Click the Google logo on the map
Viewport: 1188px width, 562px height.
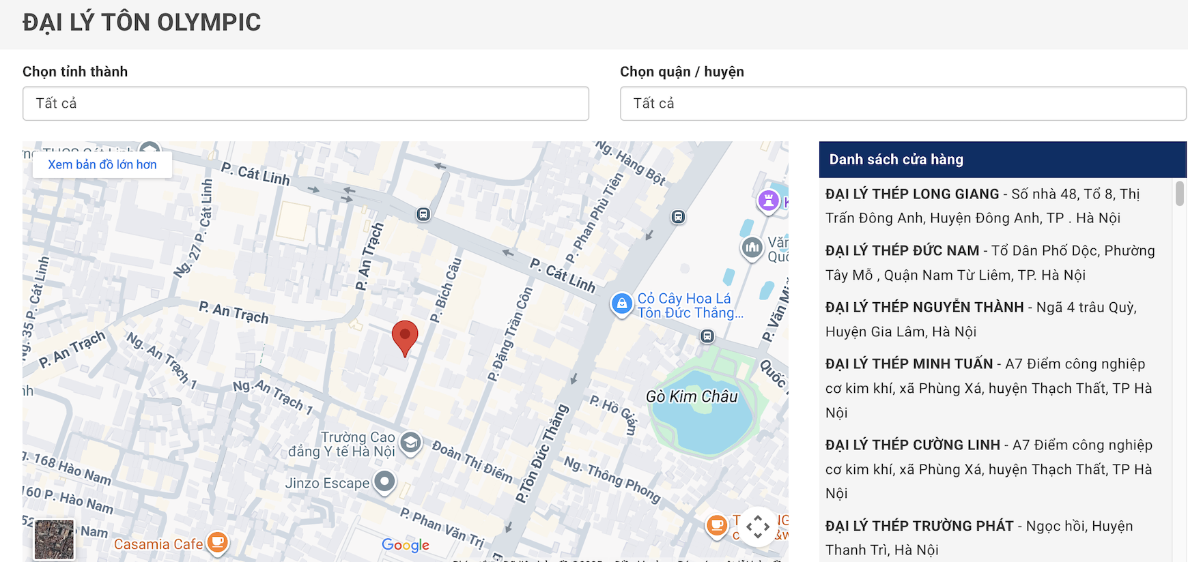406,544
